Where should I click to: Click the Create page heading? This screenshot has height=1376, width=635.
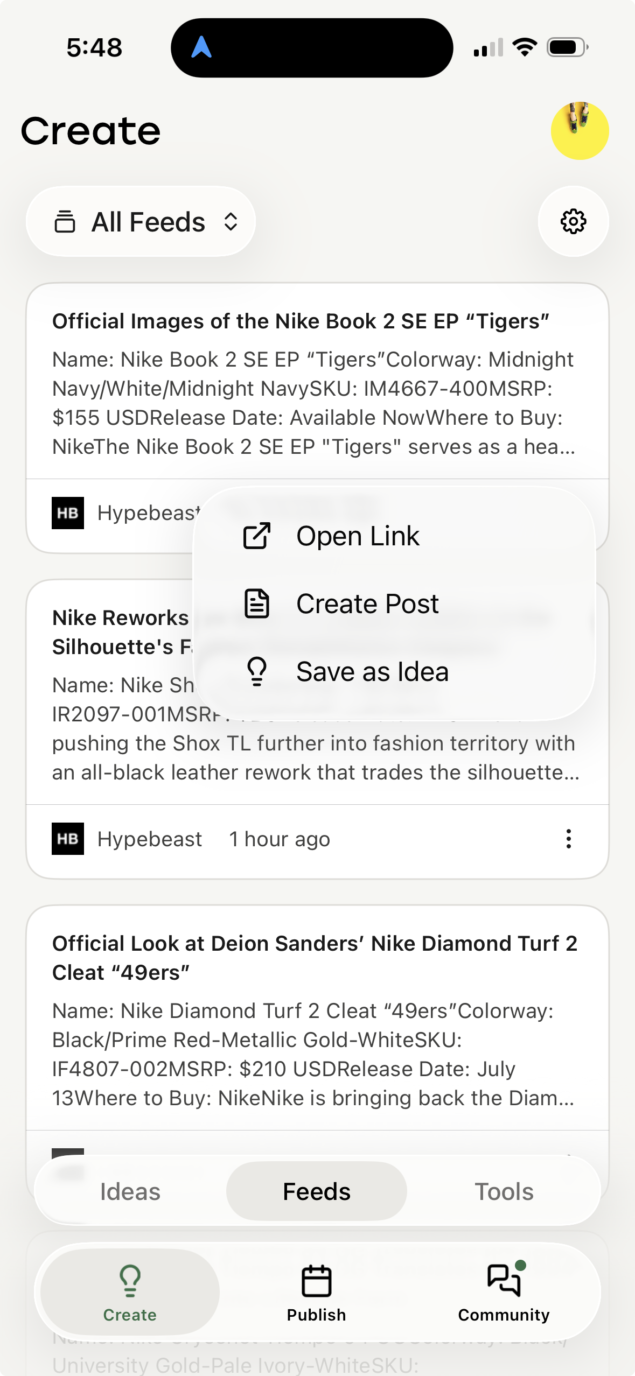(x=90, y=131)
